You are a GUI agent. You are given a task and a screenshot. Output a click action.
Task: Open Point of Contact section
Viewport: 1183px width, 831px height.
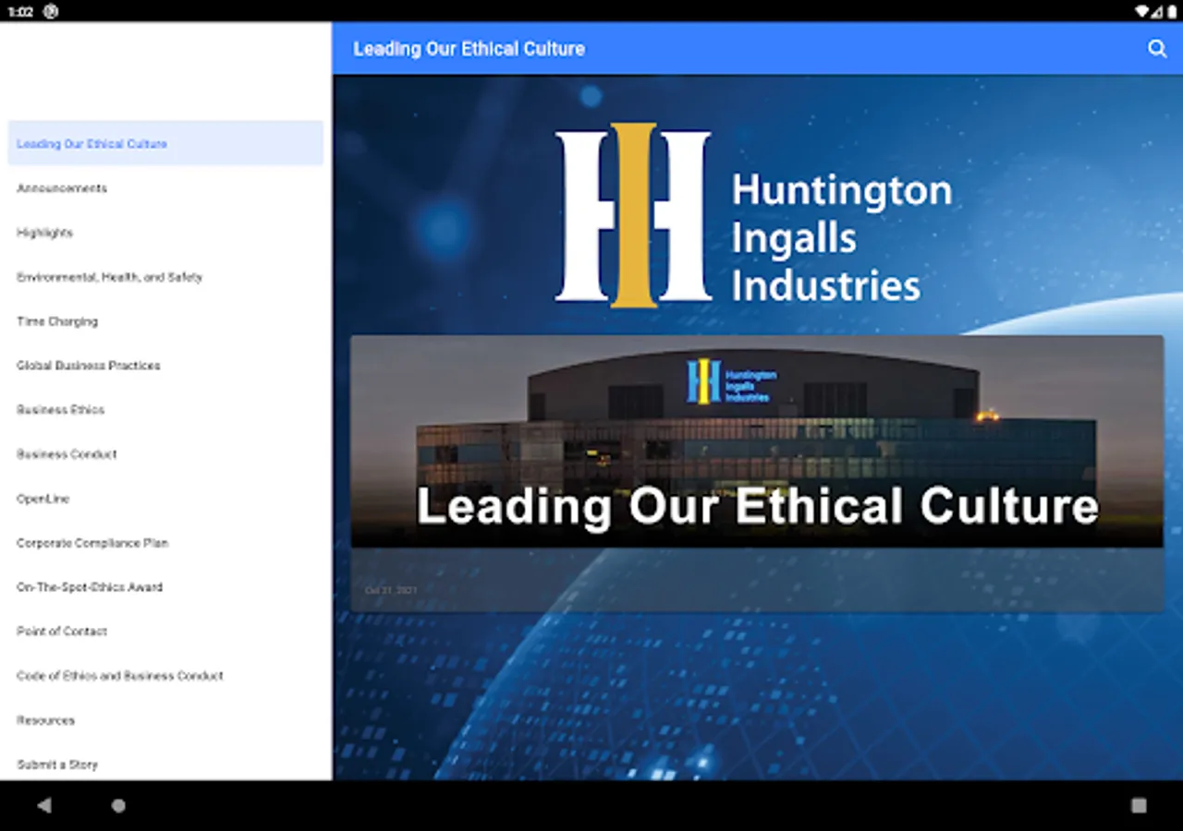(x=165, y=632)
